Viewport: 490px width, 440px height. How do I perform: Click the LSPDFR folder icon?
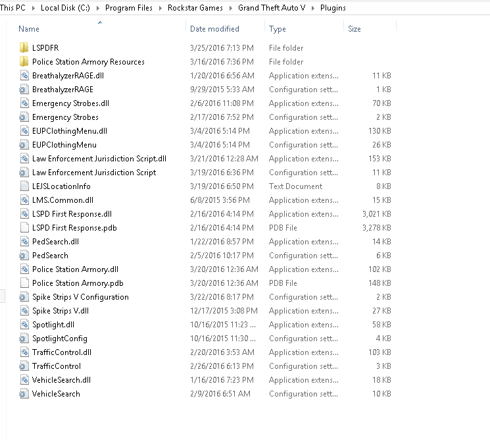tap(24, 48)
